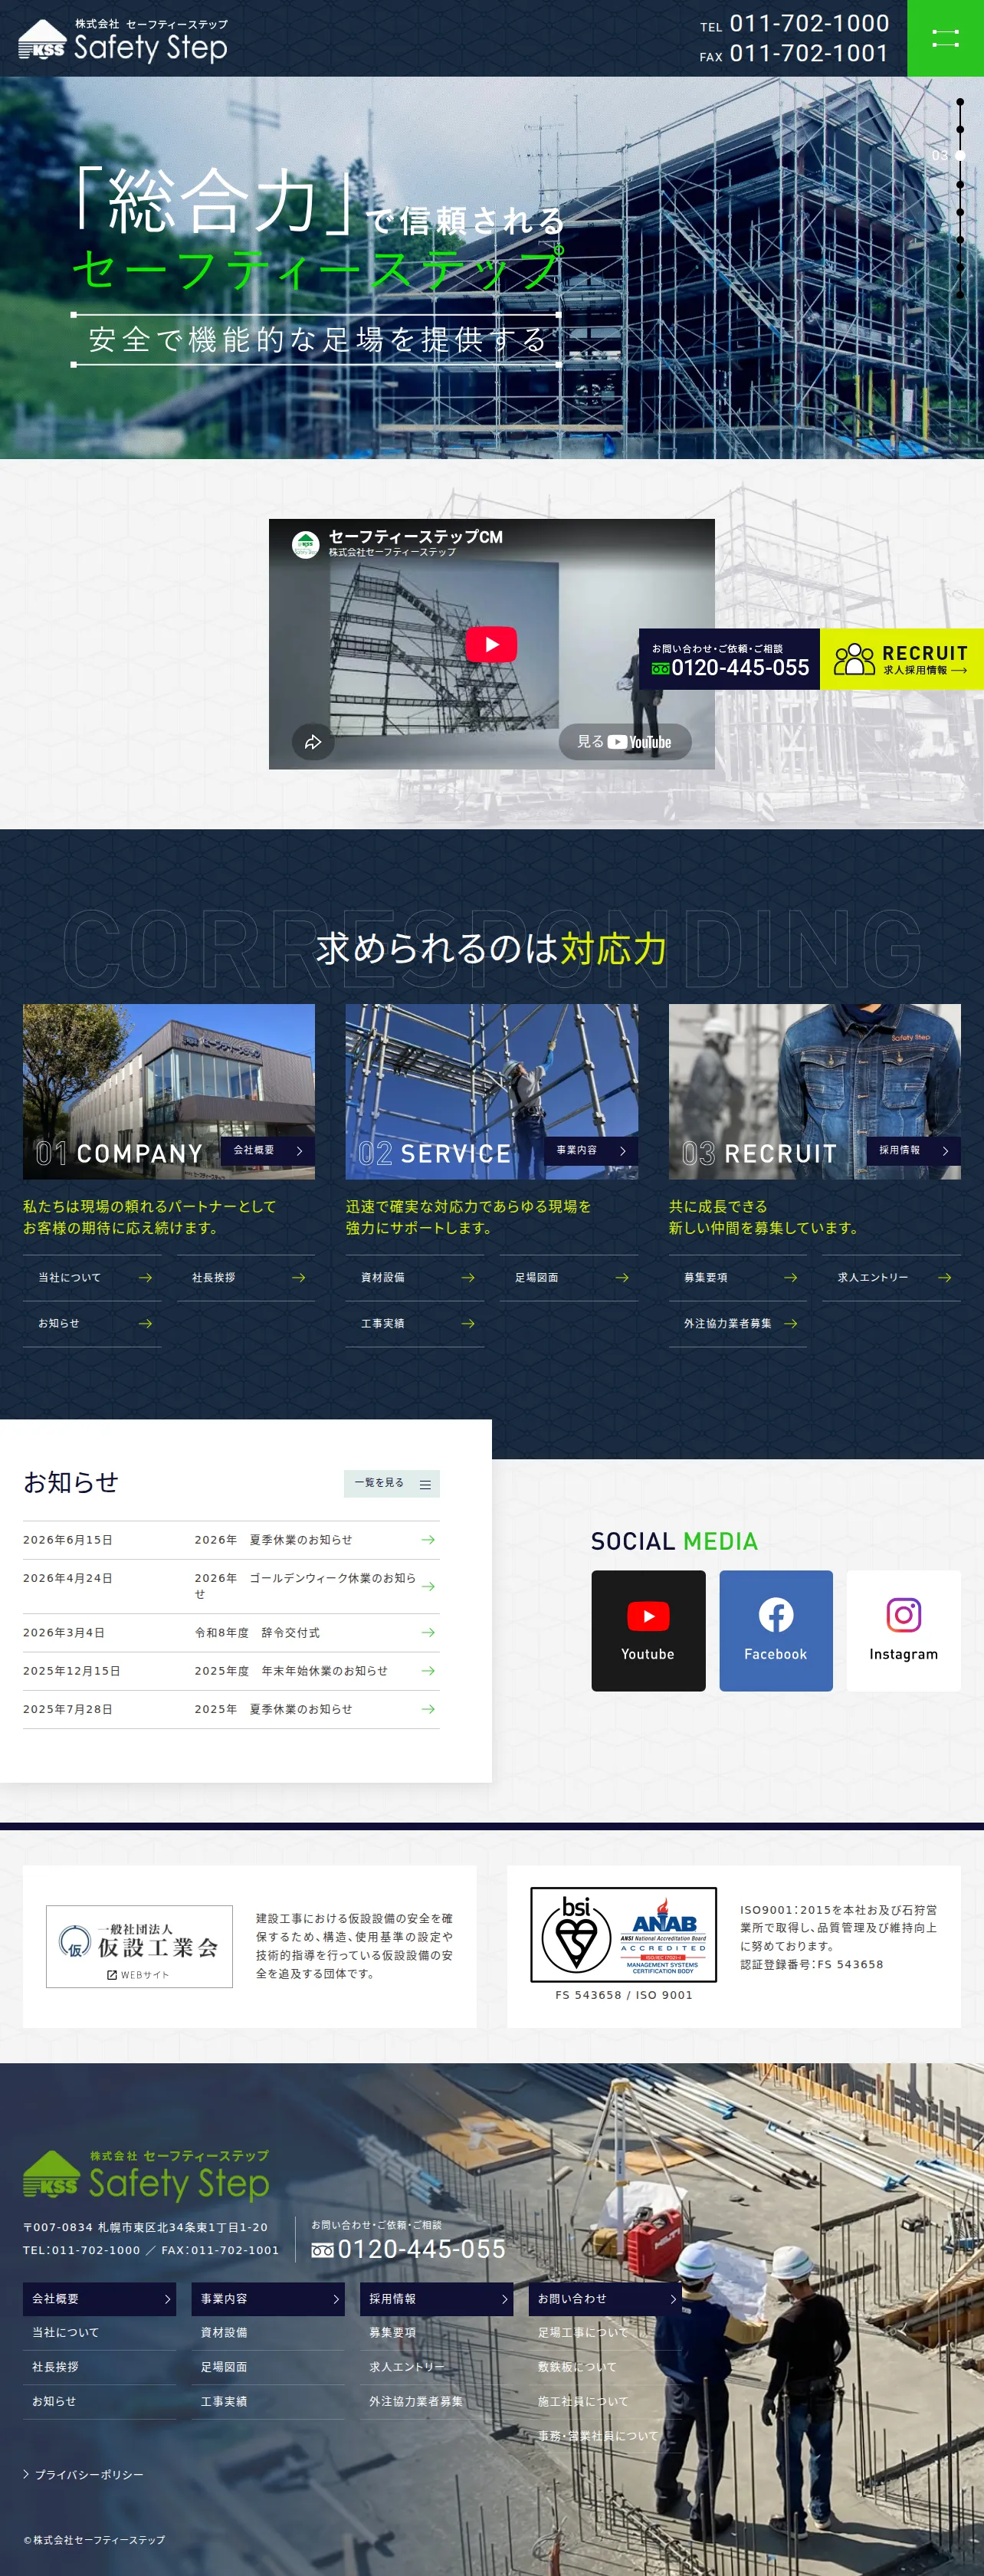Open the 会社概要 link on the COMPANY card
The image size is (984, 2576).
(268, 1151)
